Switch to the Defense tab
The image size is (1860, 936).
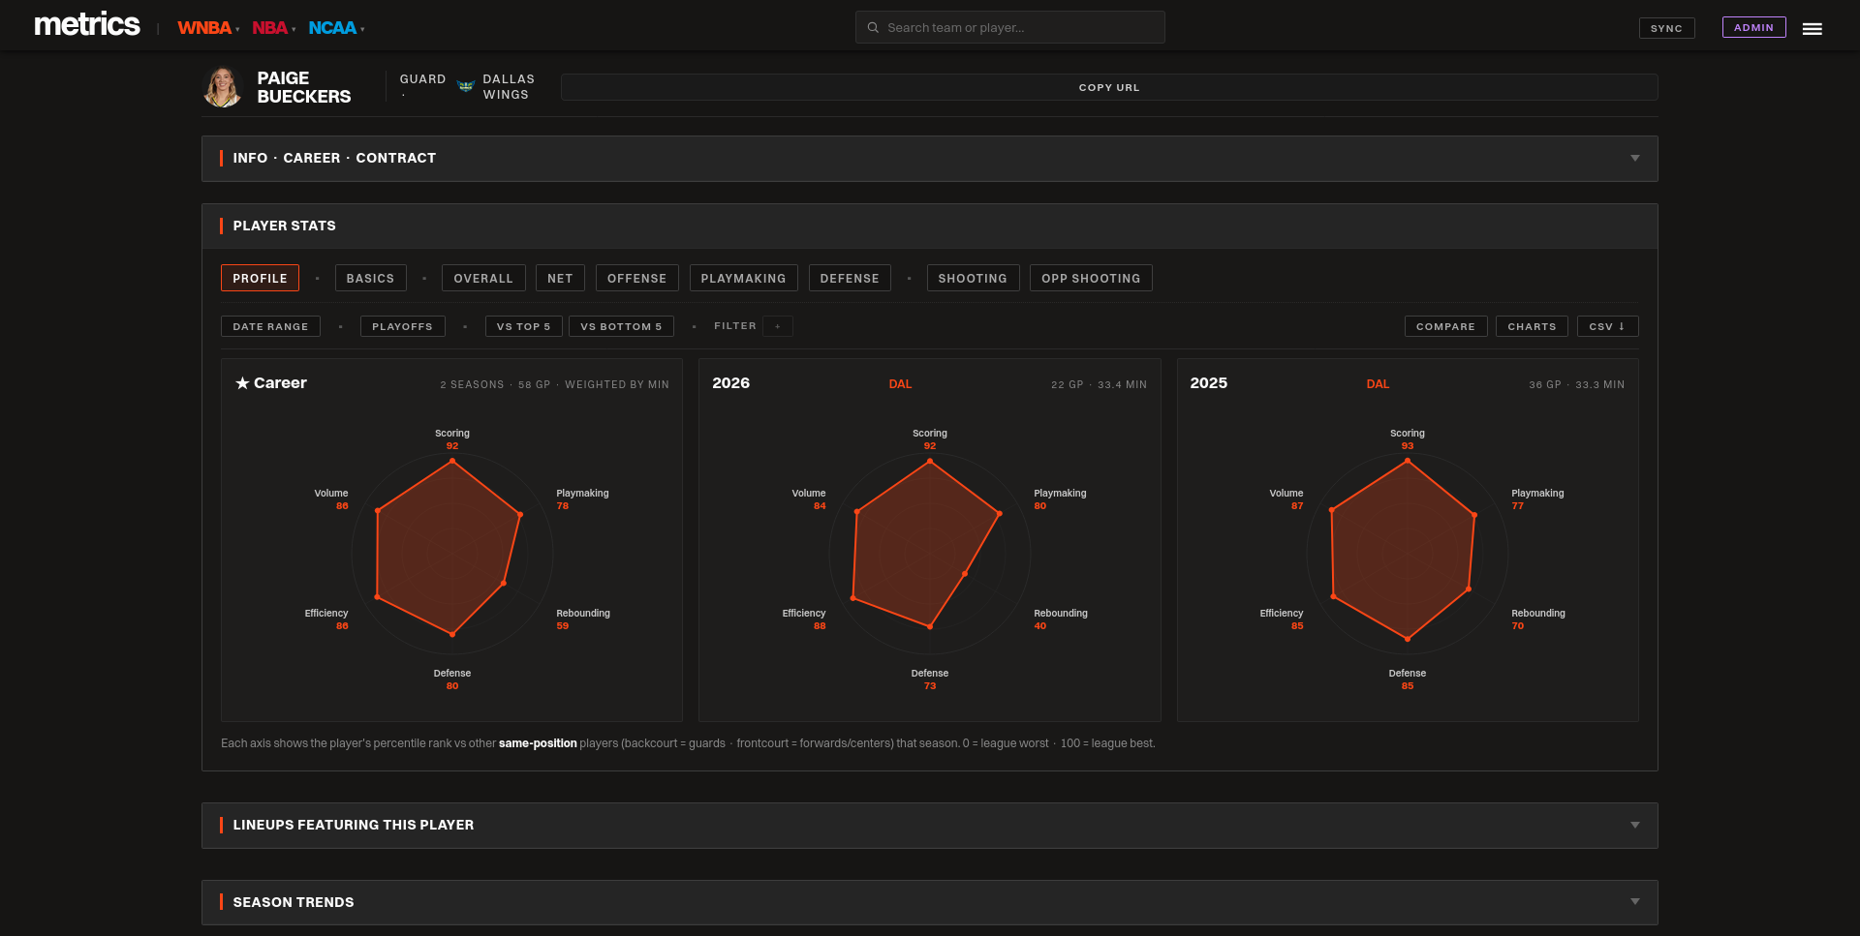pos(850,278)
